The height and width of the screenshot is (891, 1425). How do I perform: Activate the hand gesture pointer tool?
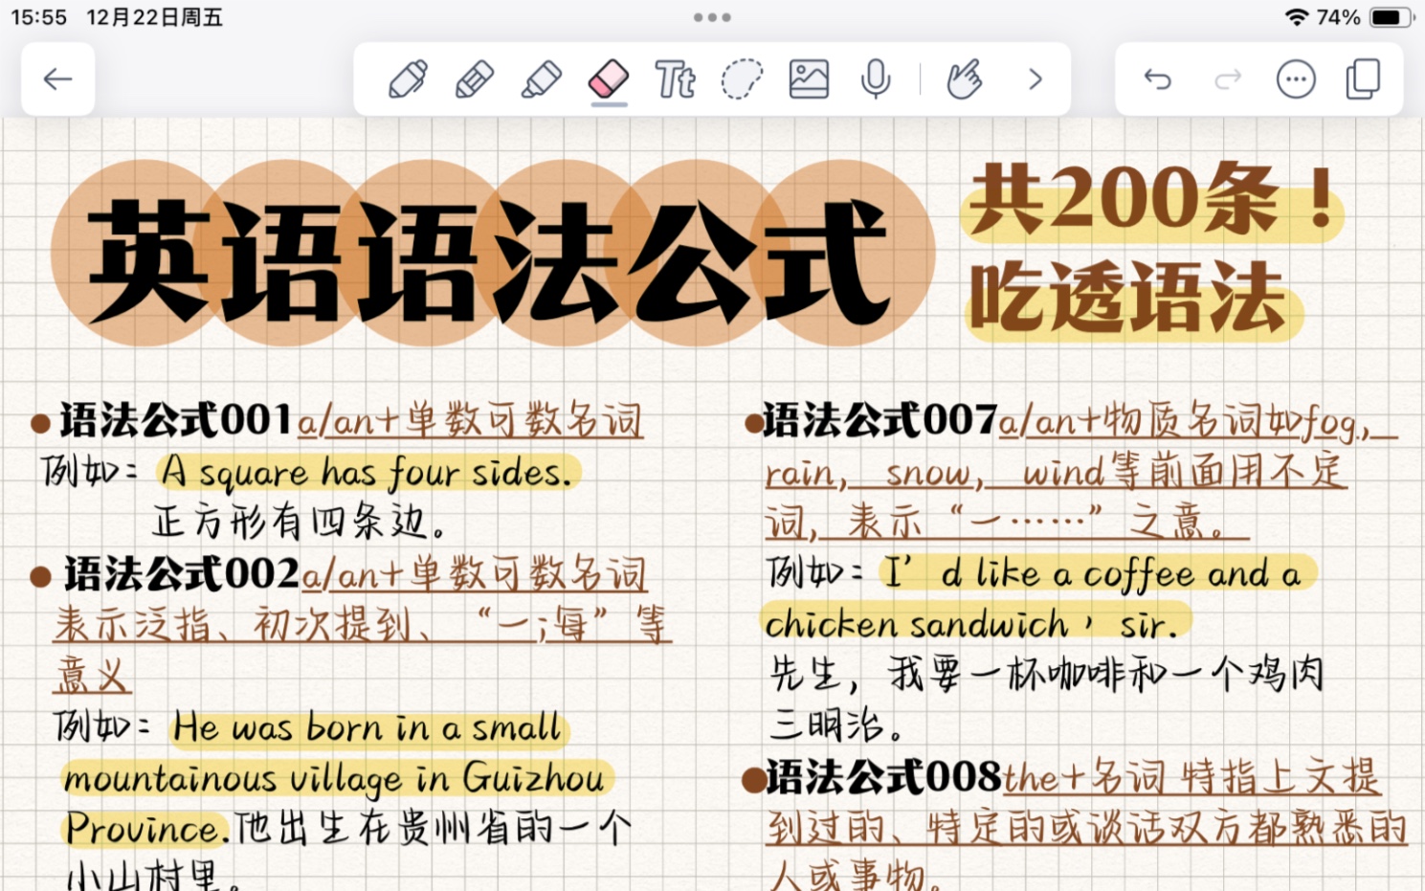click(x=965, y=79)
